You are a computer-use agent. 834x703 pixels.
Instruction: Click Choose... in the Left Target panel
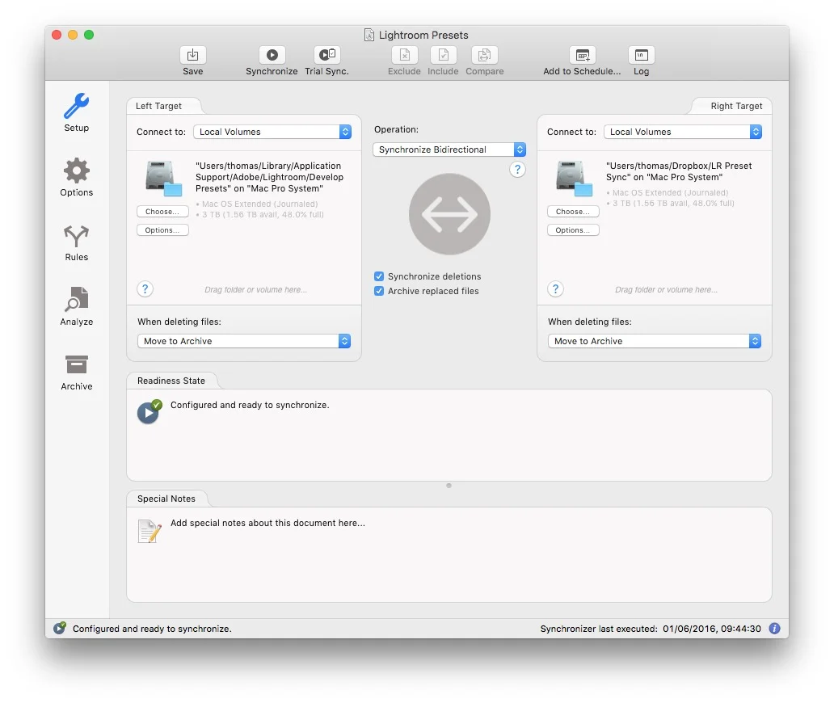pos(162,212)
